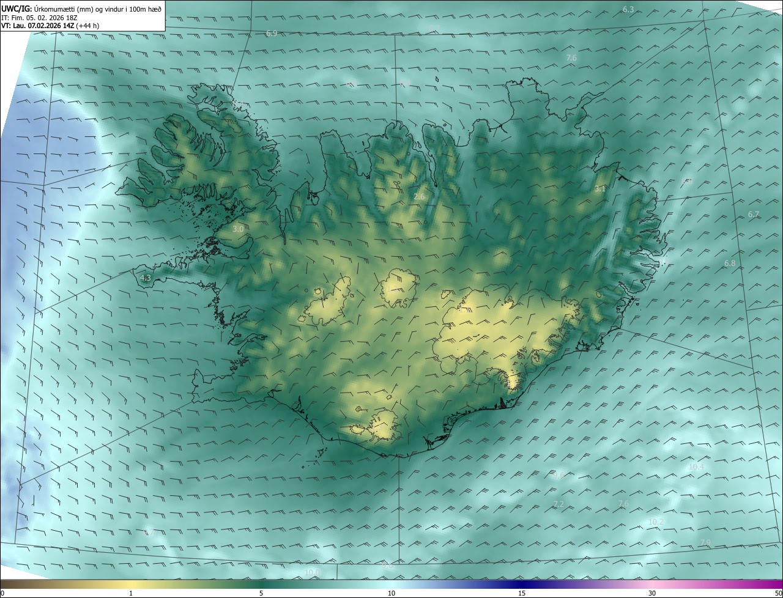Click the colour bar tick label 10
783x598 pixels.
391,593
